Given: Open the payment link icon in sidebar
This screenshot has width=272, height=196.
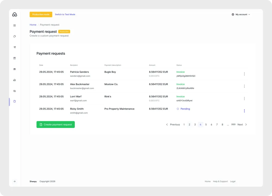Looking at the screenshot, I should pos(15,91).
